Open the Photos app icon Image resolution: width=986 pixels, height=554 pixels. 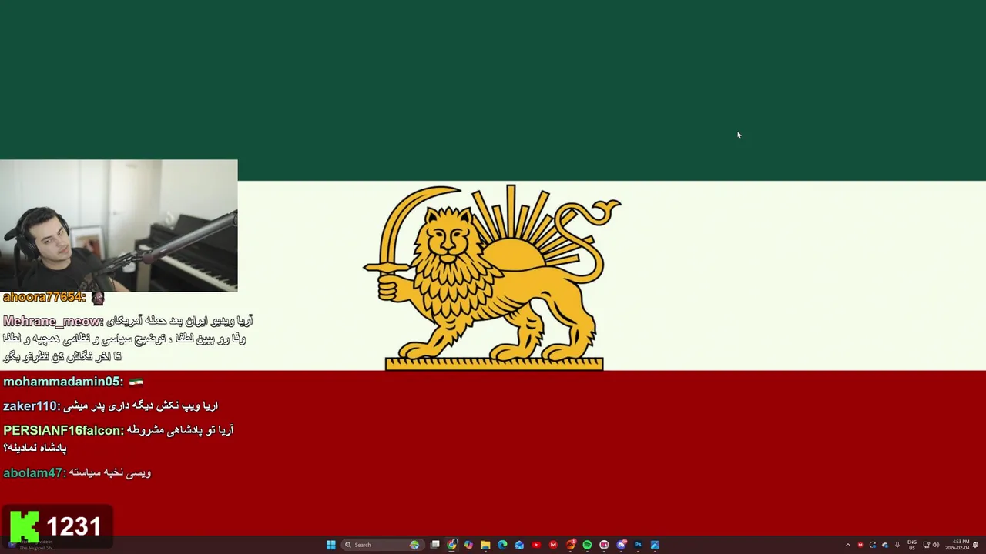pos(655,545)
